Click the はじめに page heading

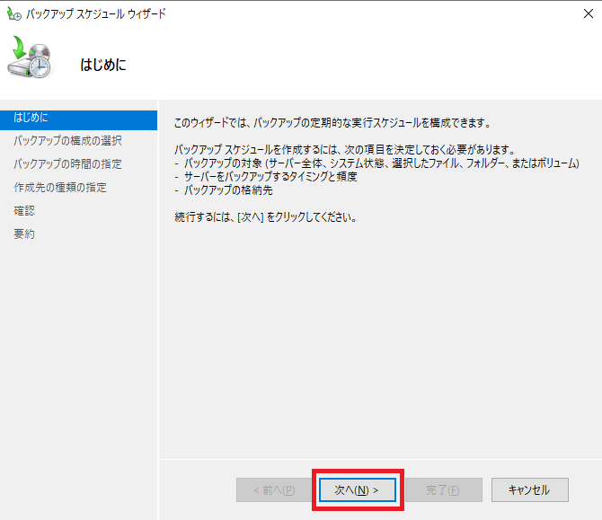point(104,66)
